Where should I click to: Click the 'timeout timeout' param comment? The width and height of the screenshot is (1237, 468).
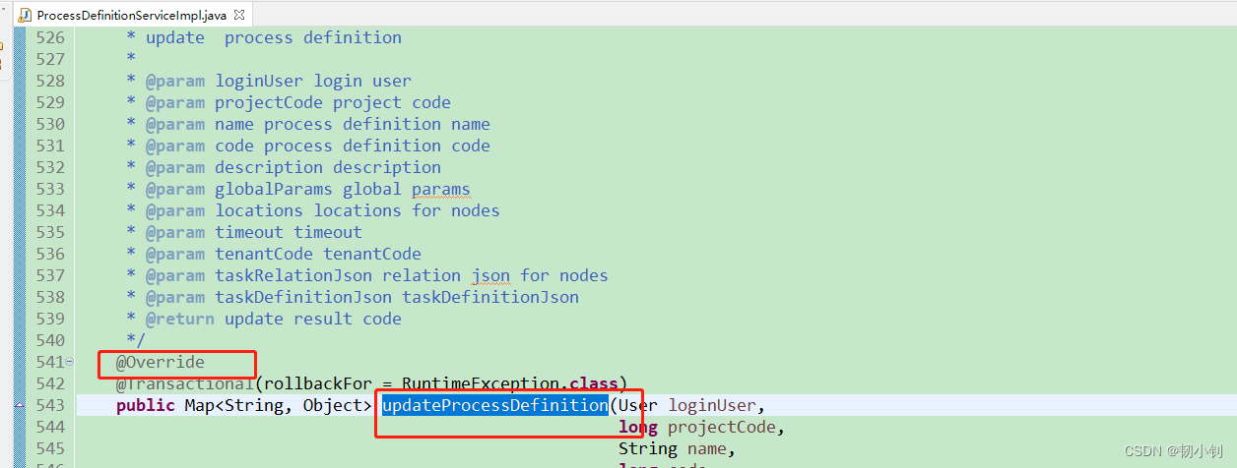pyautogui.click(x=289, y=232)
